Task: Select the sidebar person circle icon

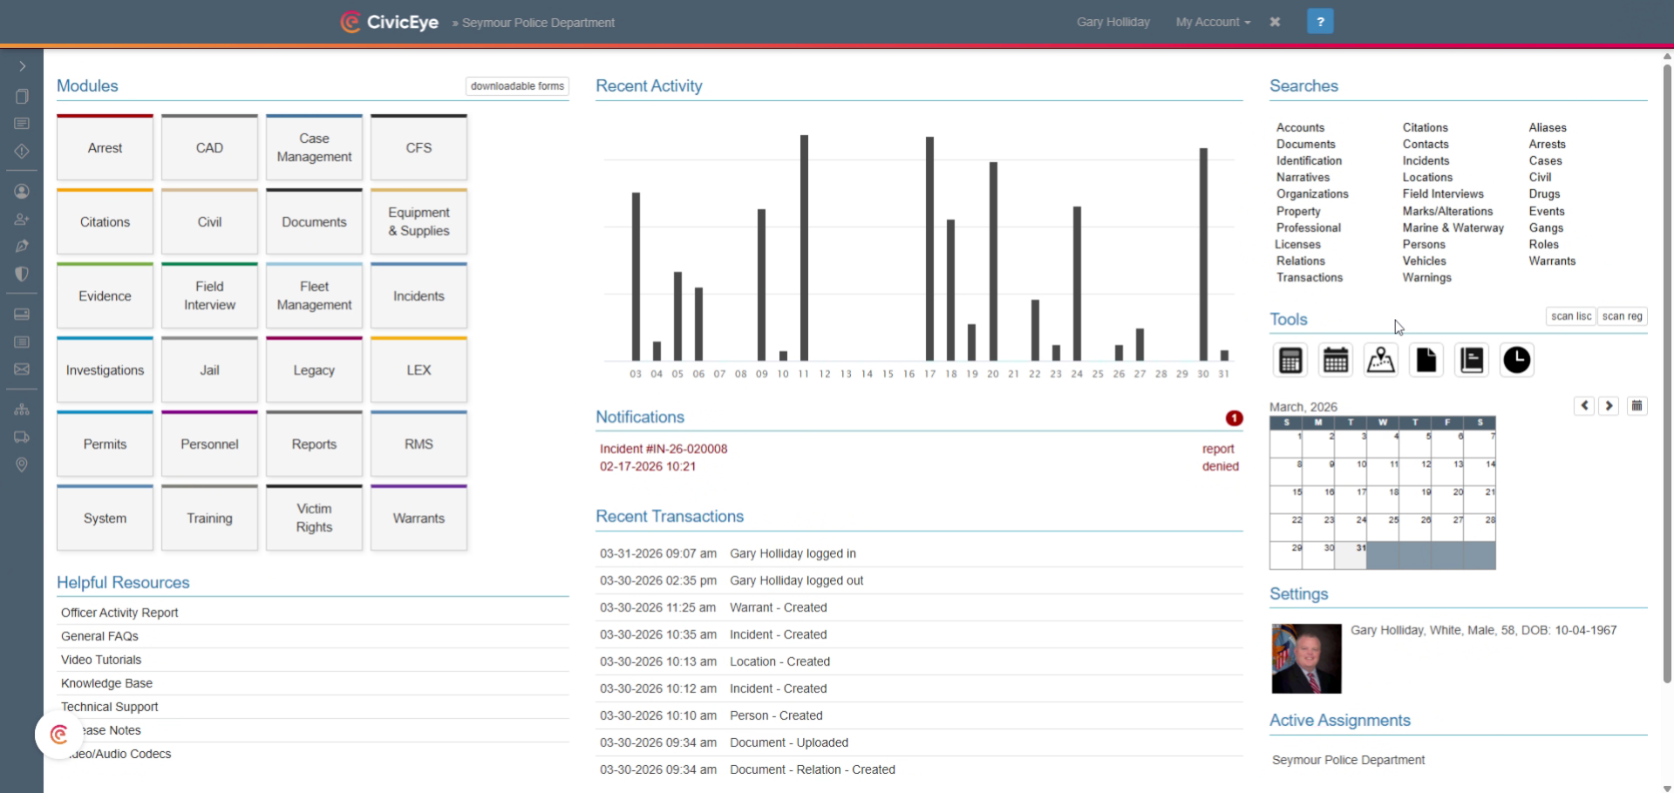Action: pos(22,191)
